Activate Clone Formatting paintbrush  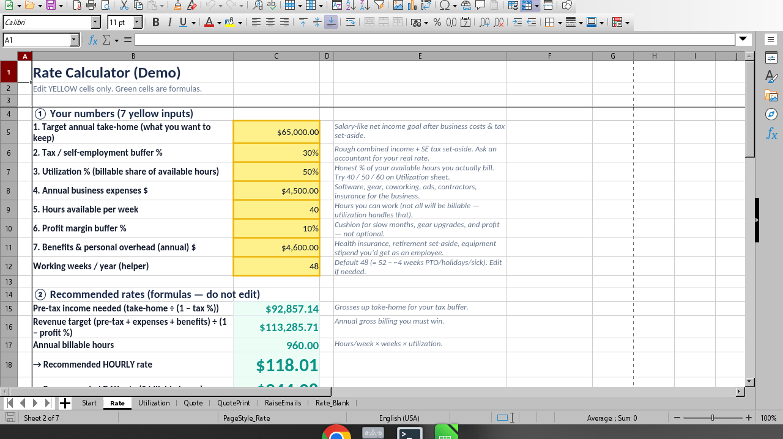(x=177, y=5)
